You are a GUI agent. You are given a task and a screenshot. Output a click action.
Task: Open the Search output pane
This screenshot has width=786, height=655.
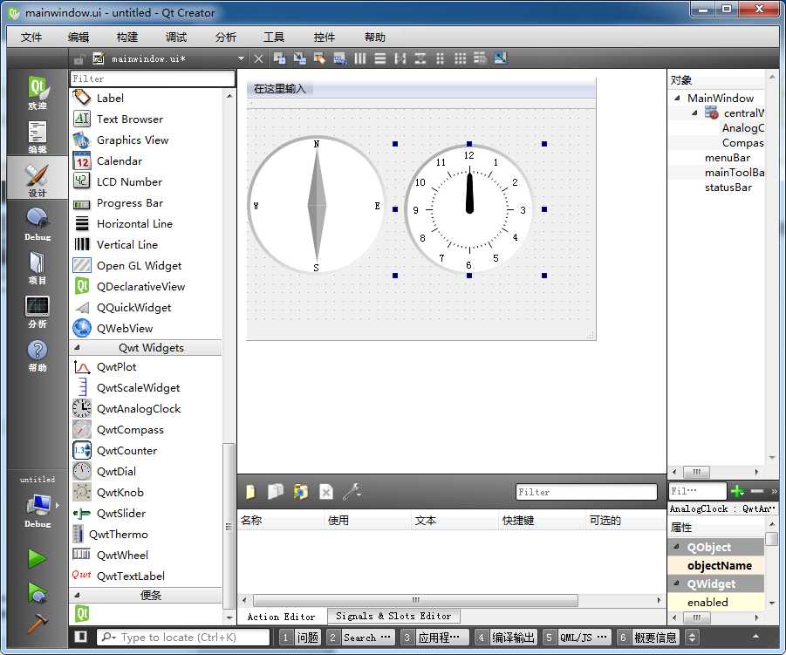tap(360, 638)
